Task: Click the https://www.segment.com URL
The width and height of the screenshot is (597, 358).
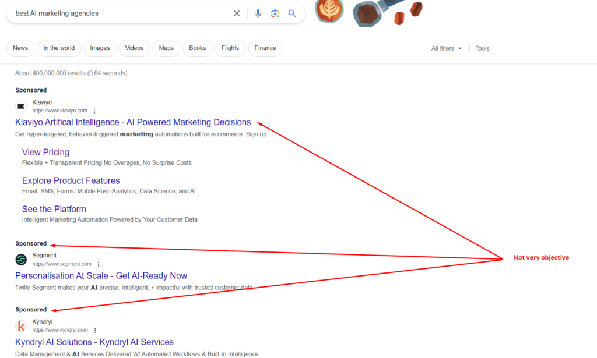Action: pos(62,264)
